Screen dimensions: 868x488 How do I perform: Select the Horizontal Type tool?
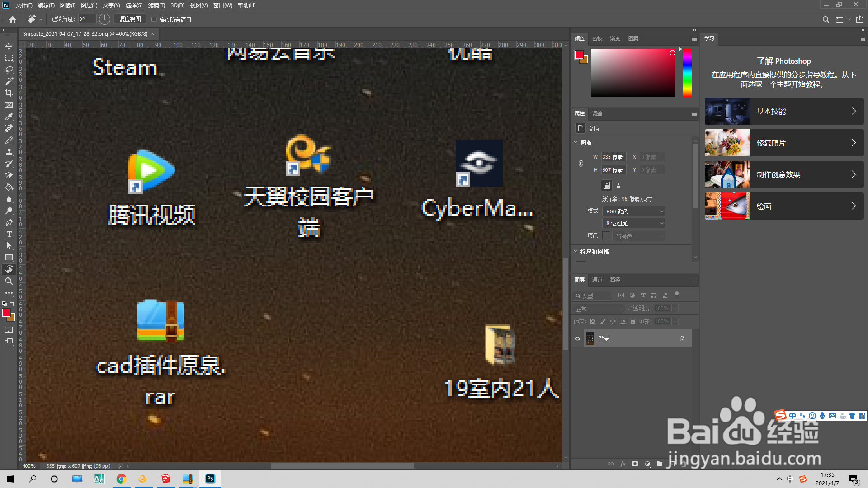click(x=9, y=234)
